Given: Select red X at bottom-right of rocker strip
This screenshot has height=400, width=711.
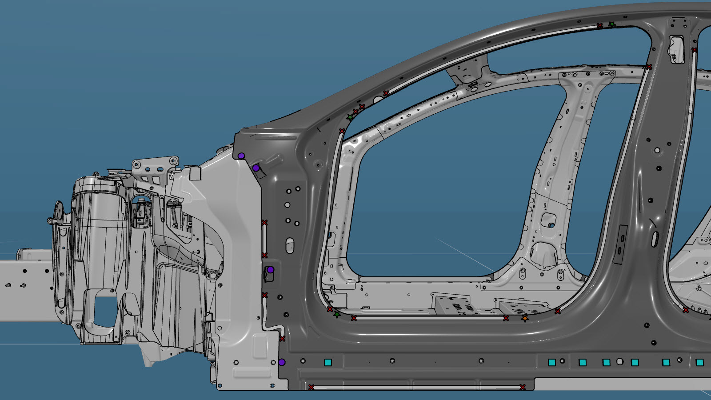Looking at the screenshot, I should click(523, 387).
